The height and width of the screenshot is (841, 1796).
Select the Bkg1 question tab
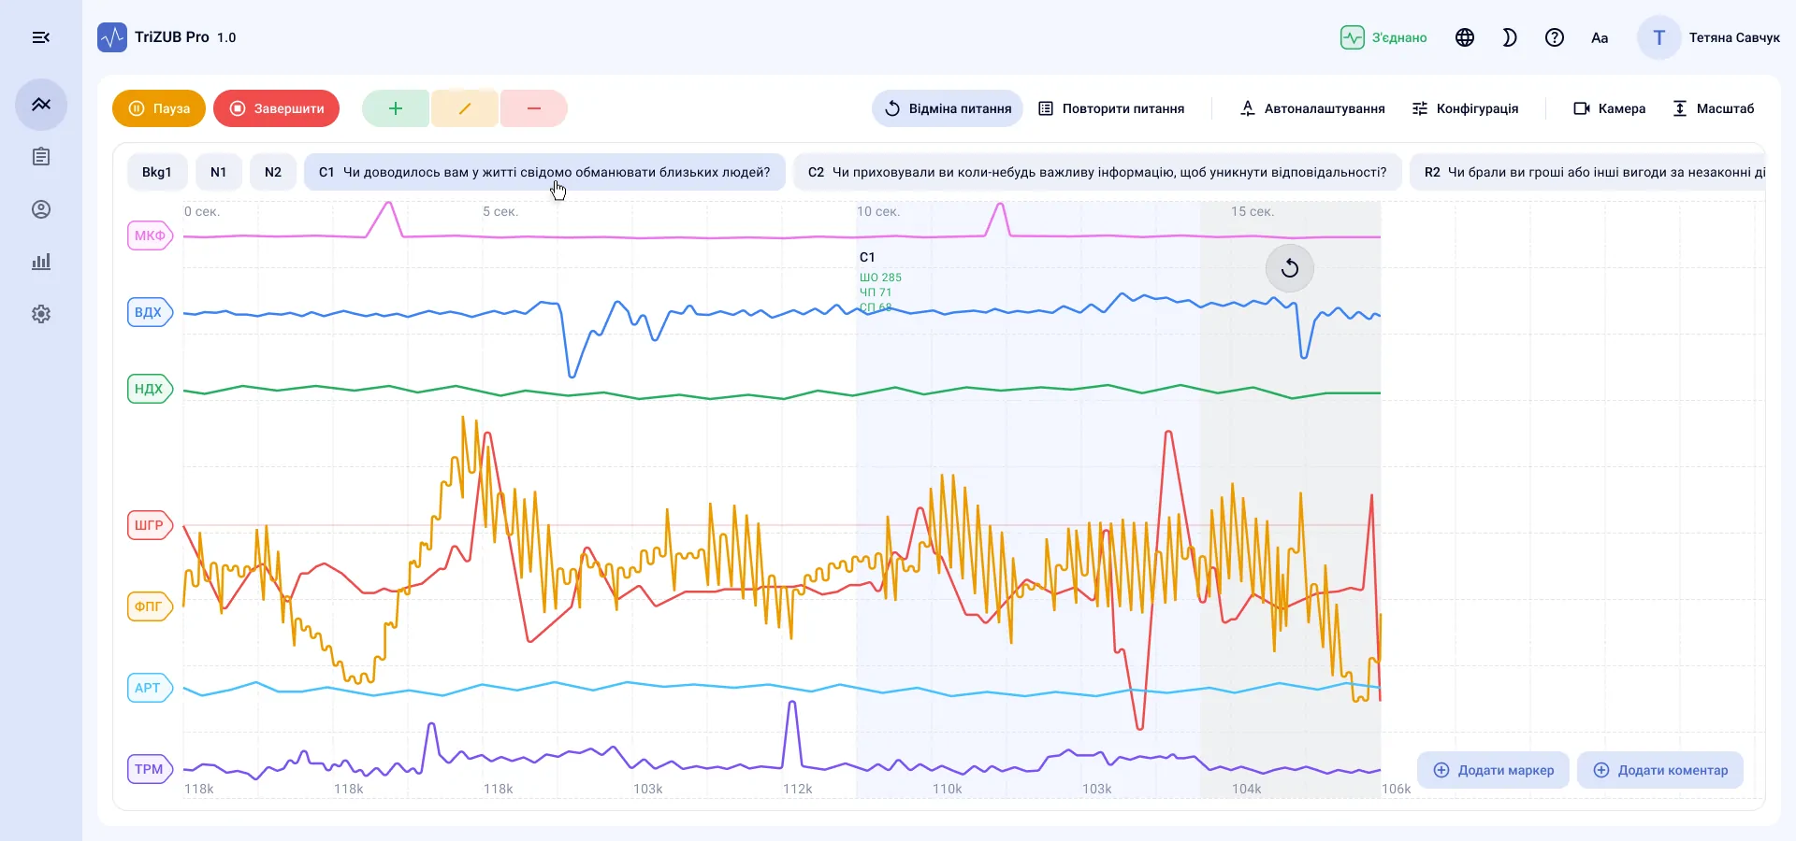point(157,172)
